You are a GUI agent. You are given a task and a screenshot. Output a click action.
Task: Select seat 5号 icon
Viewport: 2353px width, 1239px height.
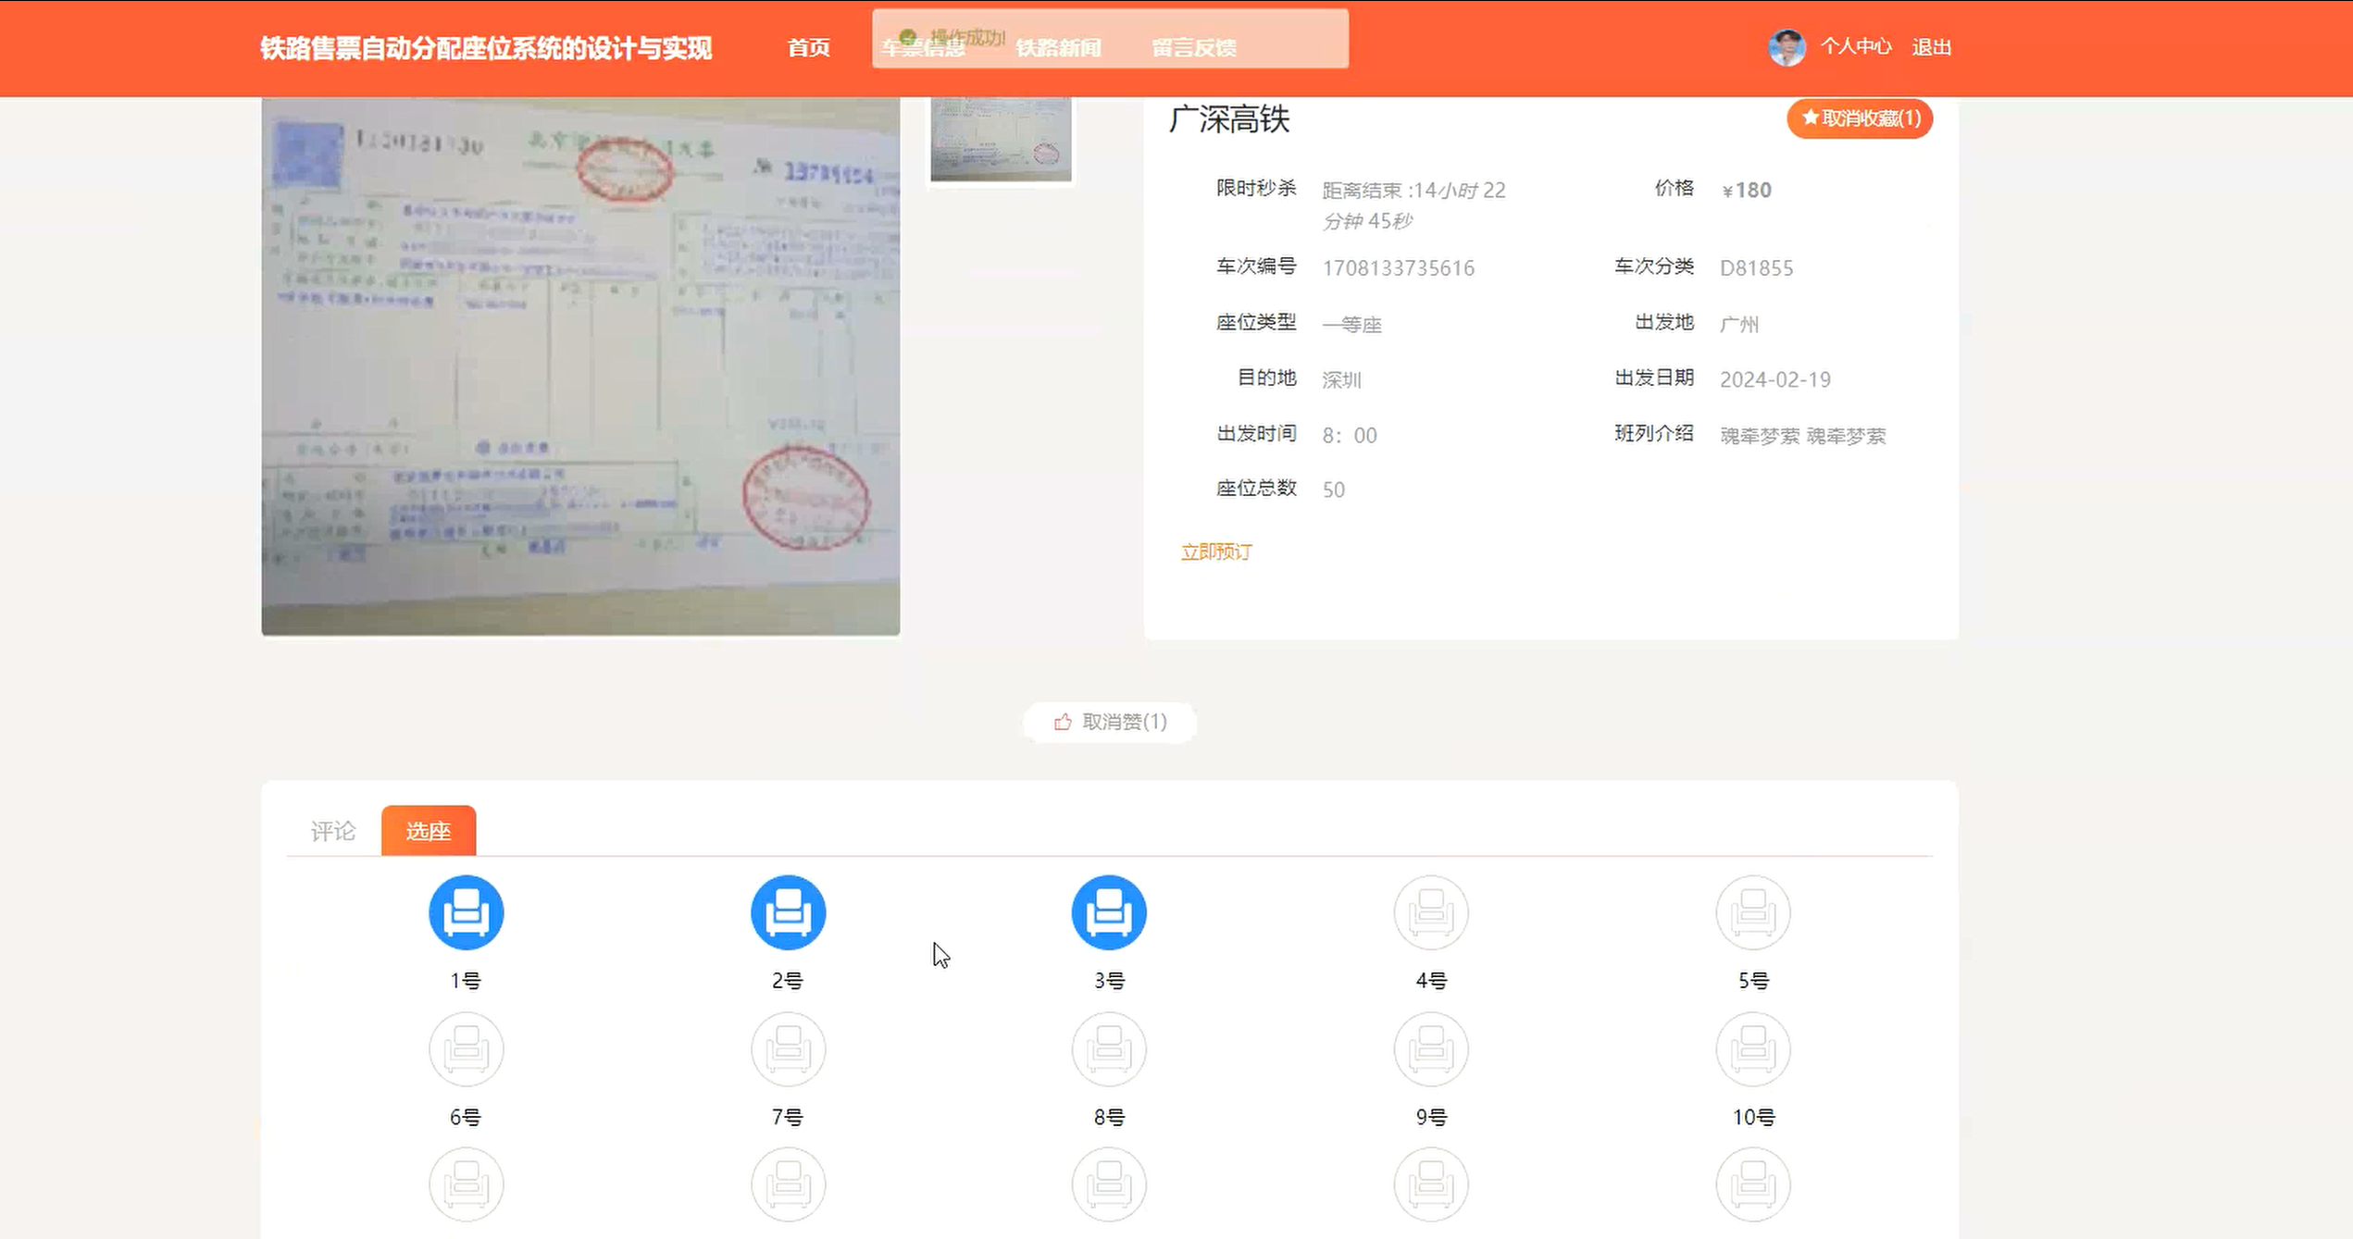pos(1753,912)
